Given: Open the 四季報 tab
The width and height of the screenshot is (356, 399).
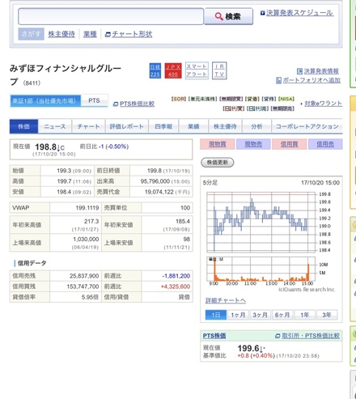Looking at the screenshot, I should [163, 126].
